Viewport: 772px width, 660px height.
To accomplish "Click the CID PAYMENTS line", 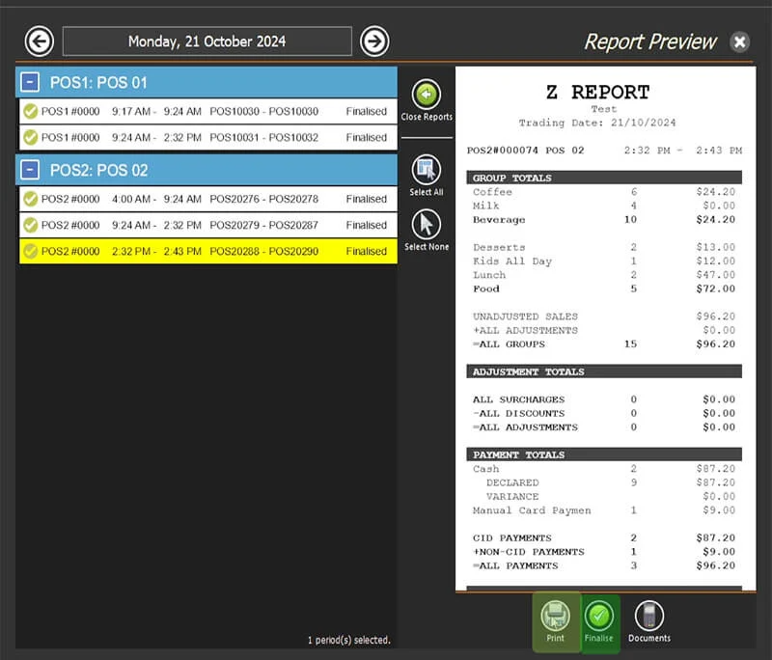I will coord(604,538).
